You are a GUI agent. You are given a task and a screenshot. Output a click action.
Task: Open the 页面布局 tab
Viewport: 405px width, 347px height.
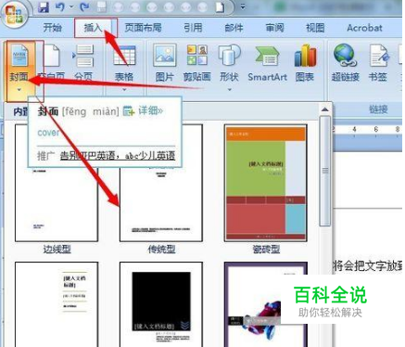[143, 28]
